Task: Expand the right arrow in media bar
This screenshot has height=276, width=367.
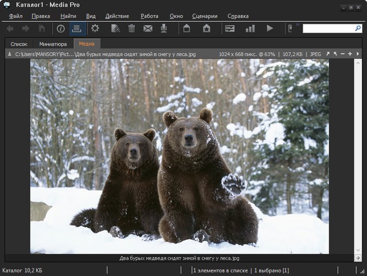Action: pos(358,54)
